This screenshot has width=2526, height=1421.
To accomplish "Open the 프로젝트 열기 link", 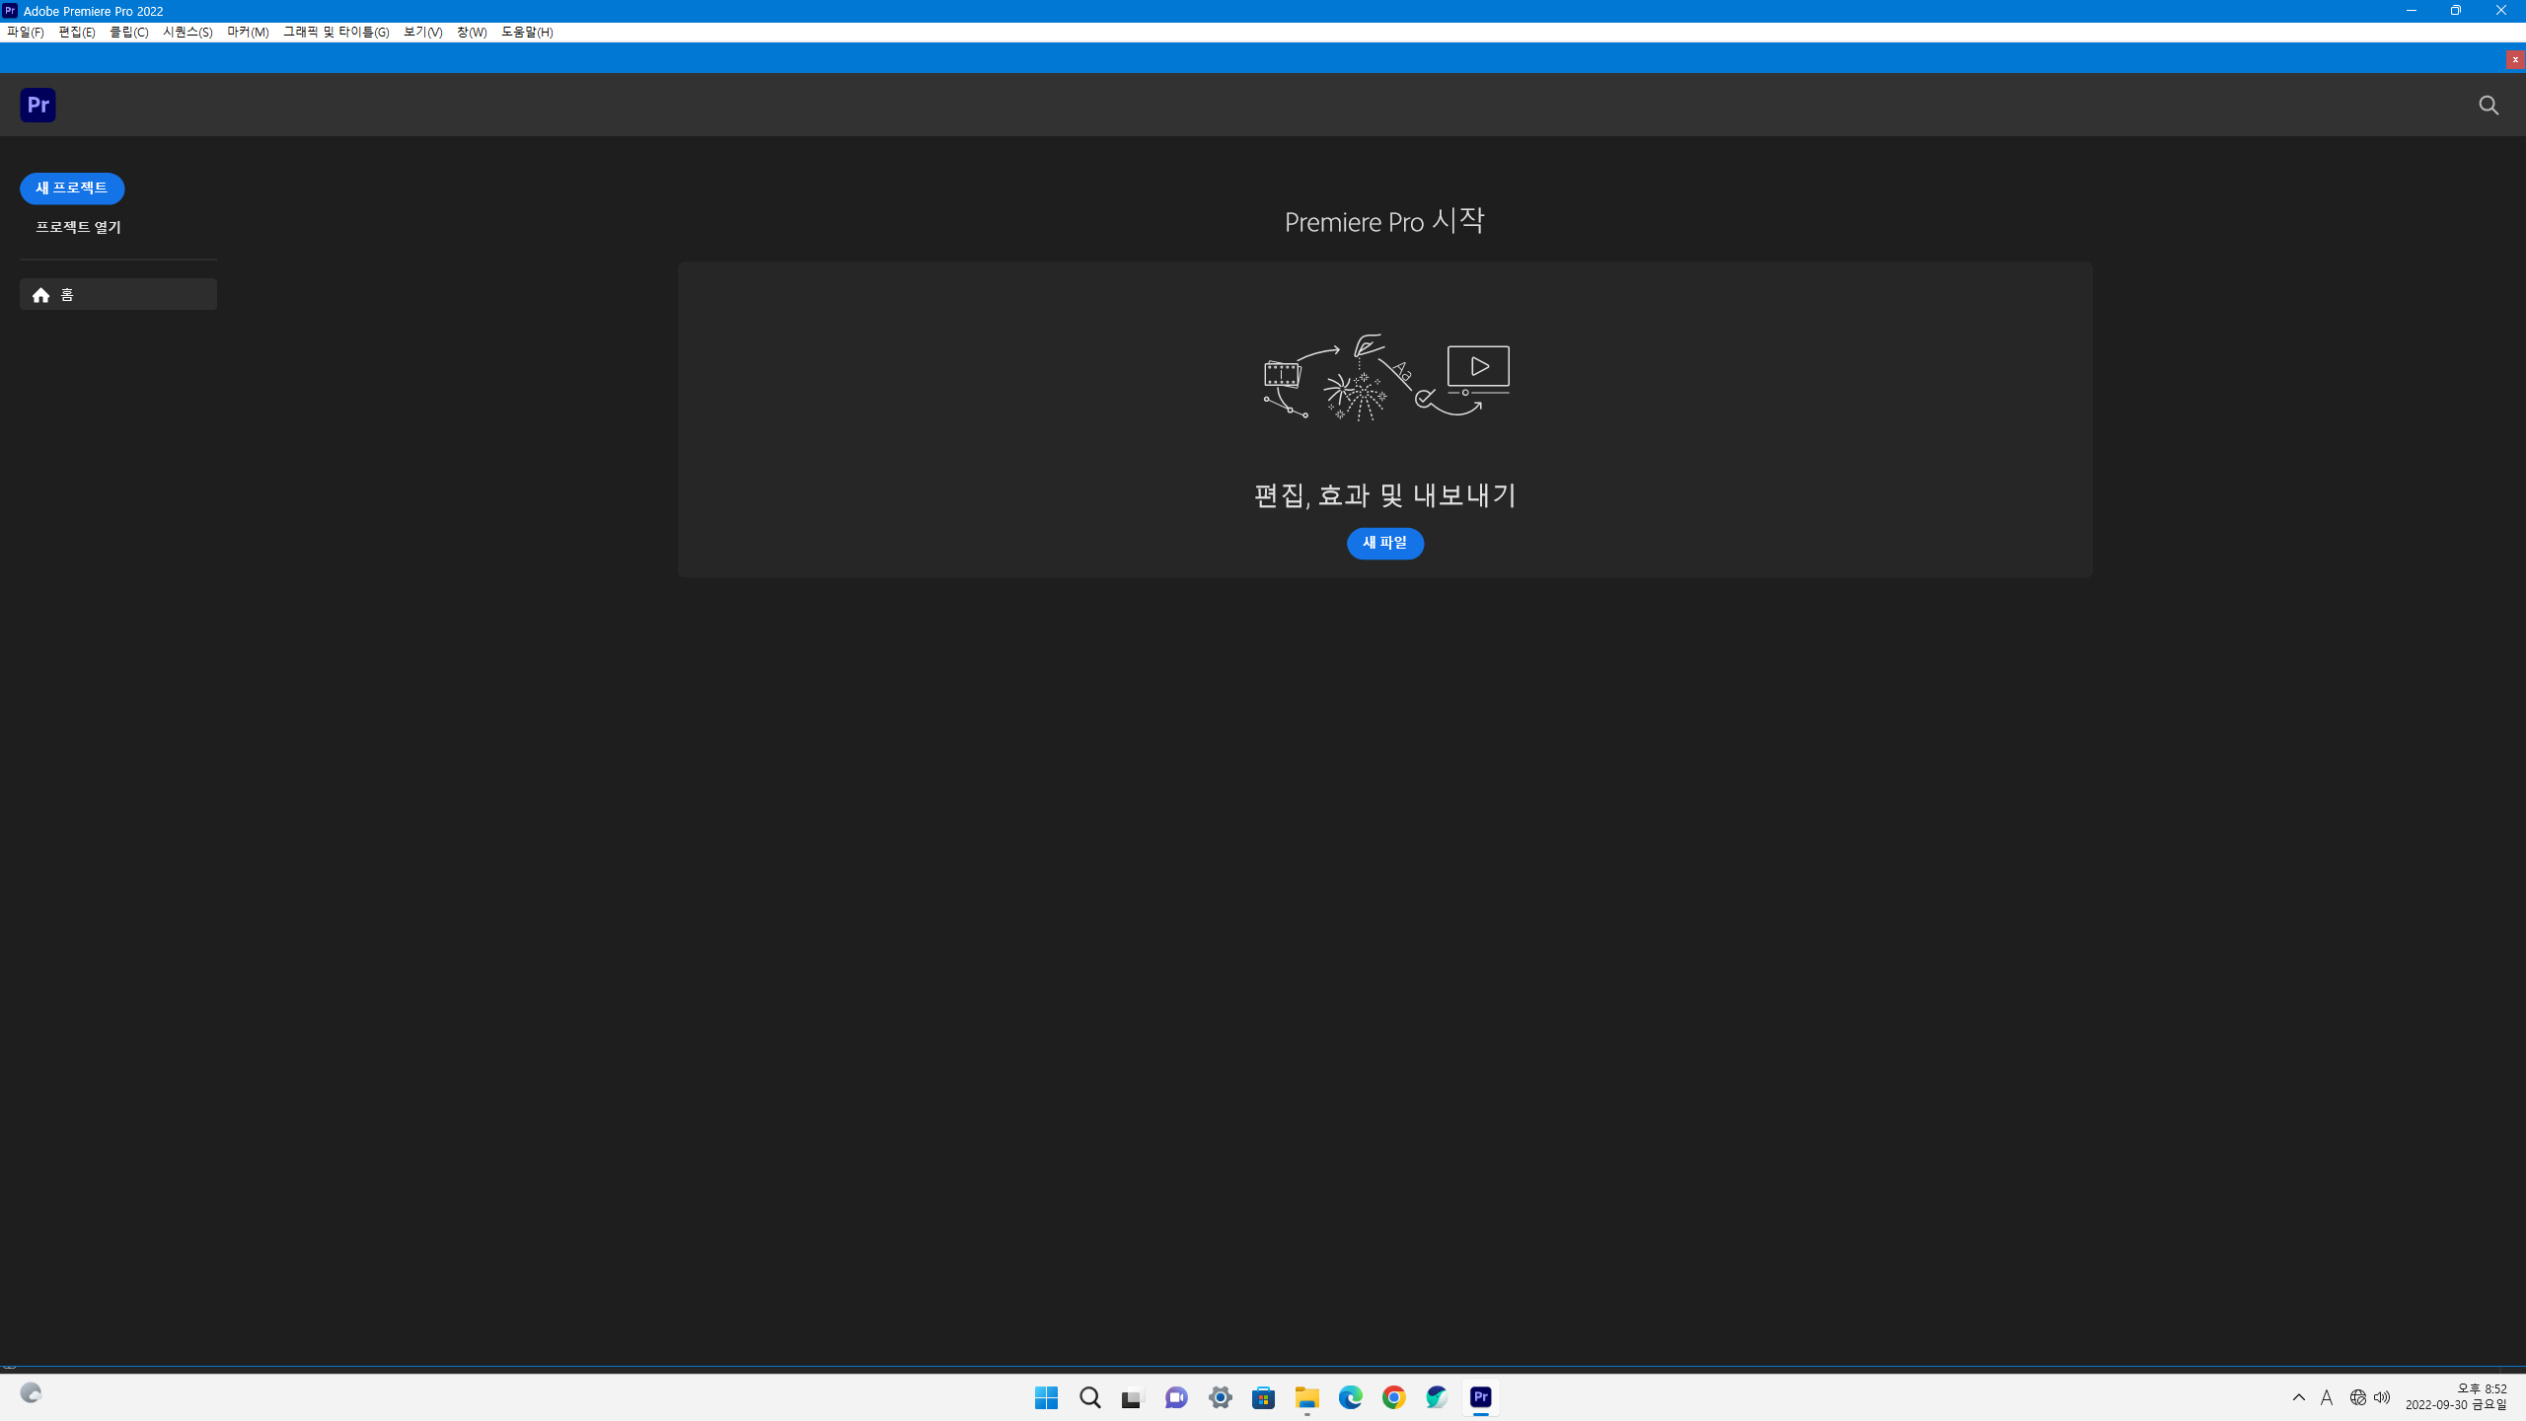I will (x=78, y=227).
